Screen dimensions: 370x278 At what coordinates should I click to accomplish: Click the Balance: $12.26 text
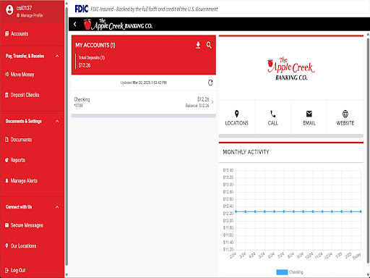click(197, 106)
